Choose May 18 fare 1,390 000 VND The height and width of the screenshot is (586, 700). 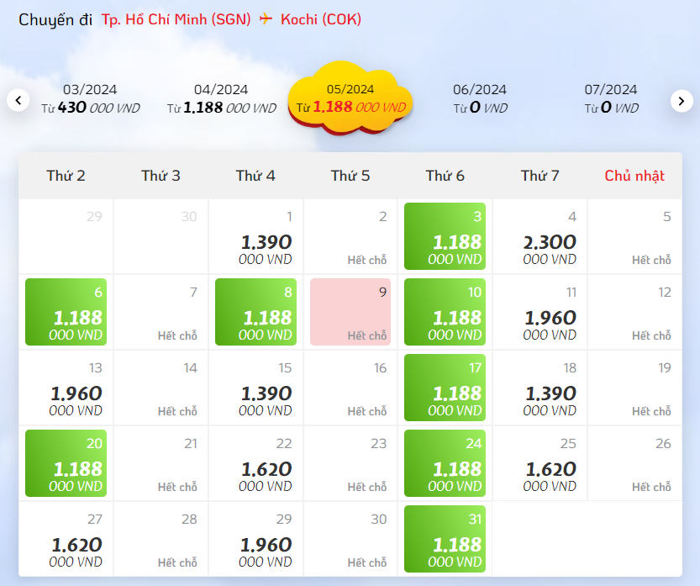tap(539, 388)
